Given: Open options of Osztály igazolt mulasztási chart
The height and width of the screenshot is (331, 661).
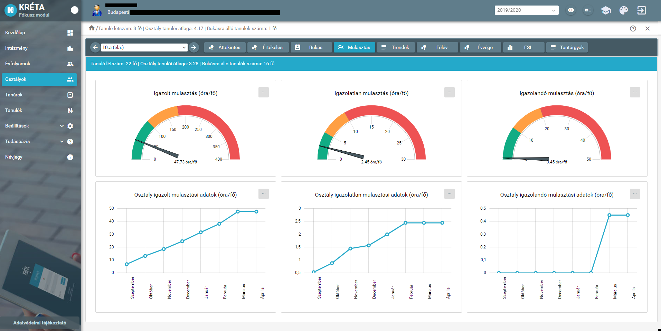Looking at the screenshot, I should click(264, 194).
